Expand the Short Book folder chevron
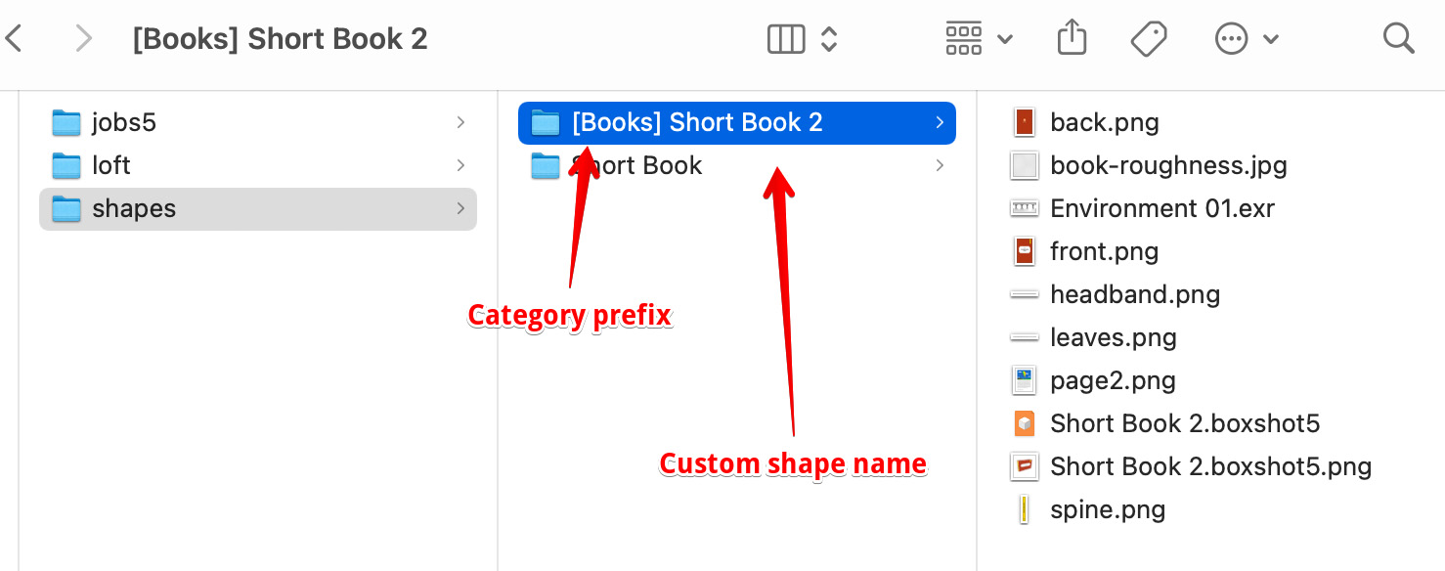Image resolution: width=1445 pixels, height=571 pixels. pos(940,165)
